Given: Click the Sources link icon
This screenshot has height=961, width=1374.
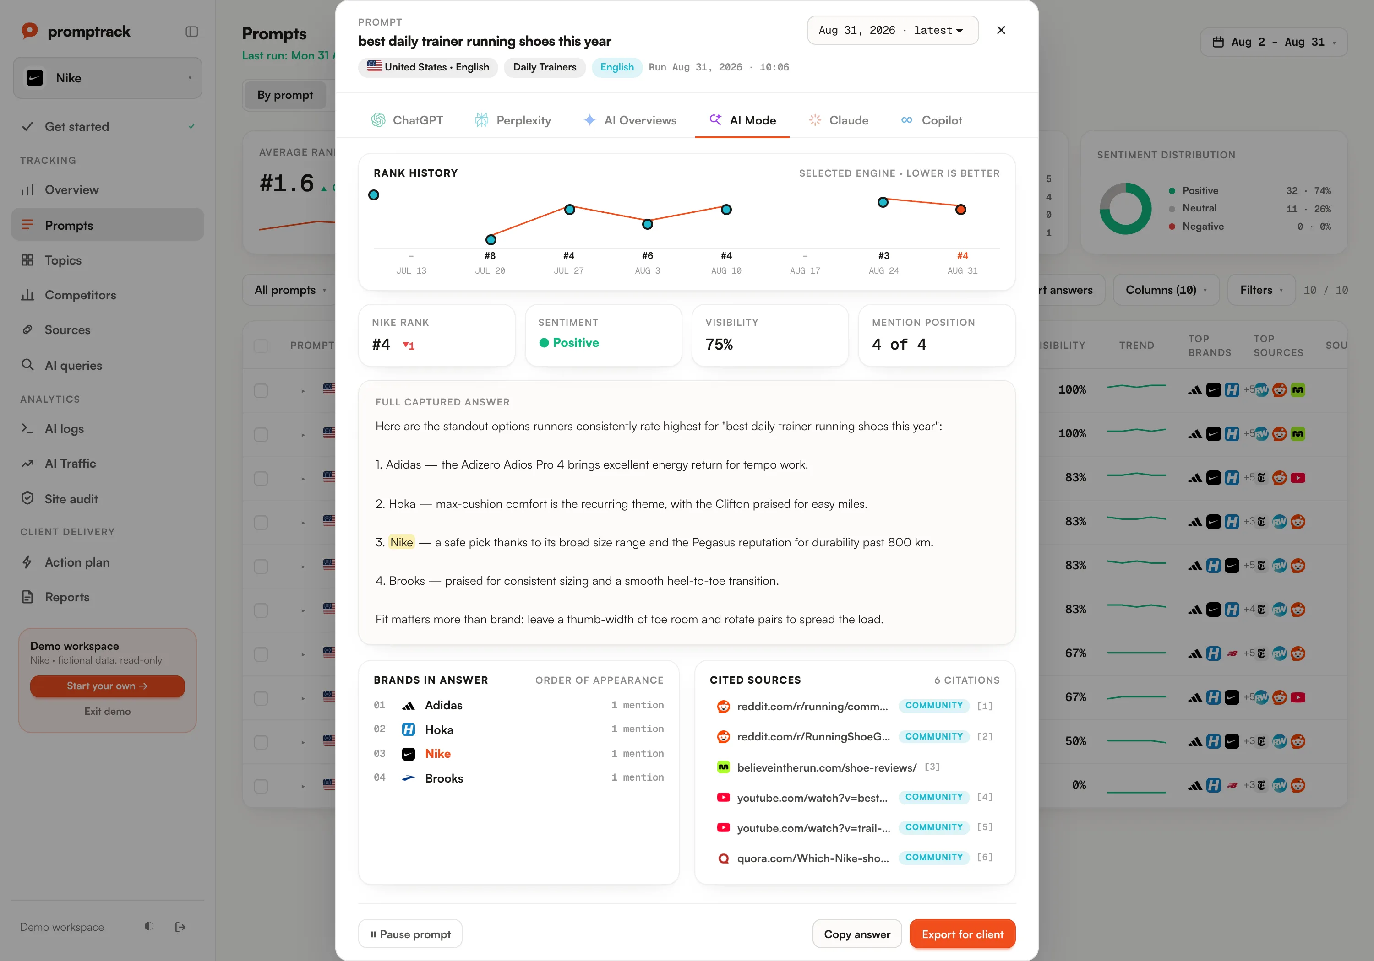Looking at the screenshot, I should pyautogui.click(x=27, y=329).
